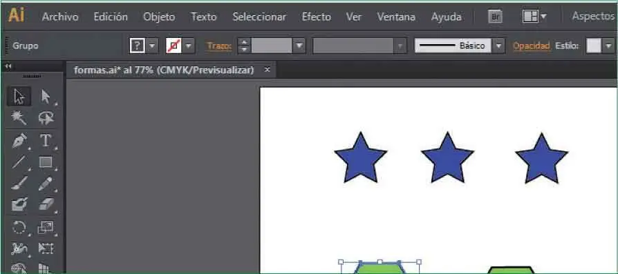Open the Archivo menu

(60, 17)
